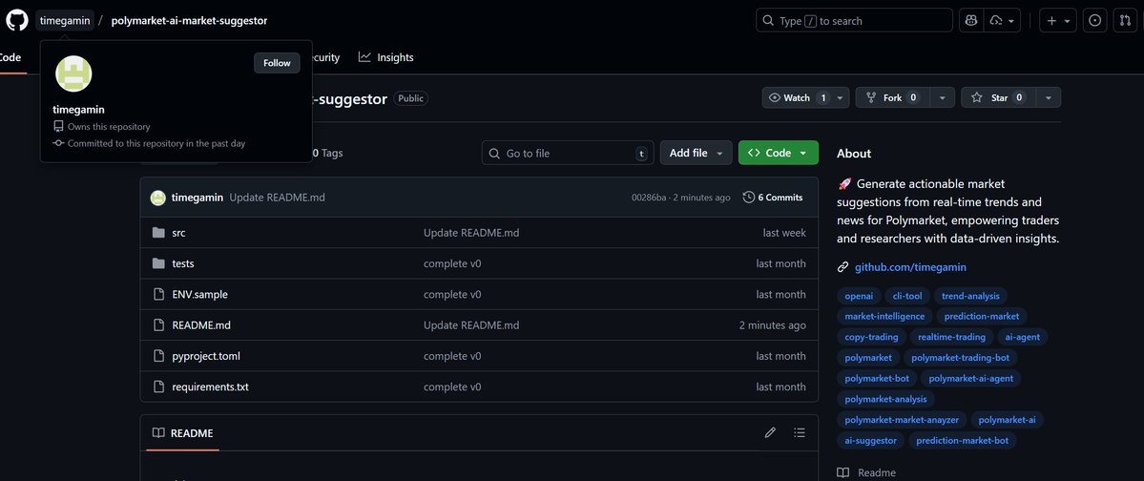Open the requirements.txt file
1144x481 pixels.
(x=210, y=387)
